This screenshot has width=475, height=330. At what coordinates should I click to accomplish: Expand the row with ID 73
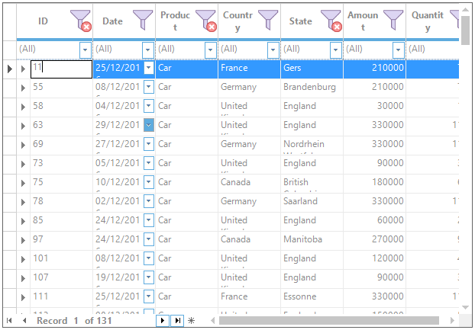[x=24, y=164]
